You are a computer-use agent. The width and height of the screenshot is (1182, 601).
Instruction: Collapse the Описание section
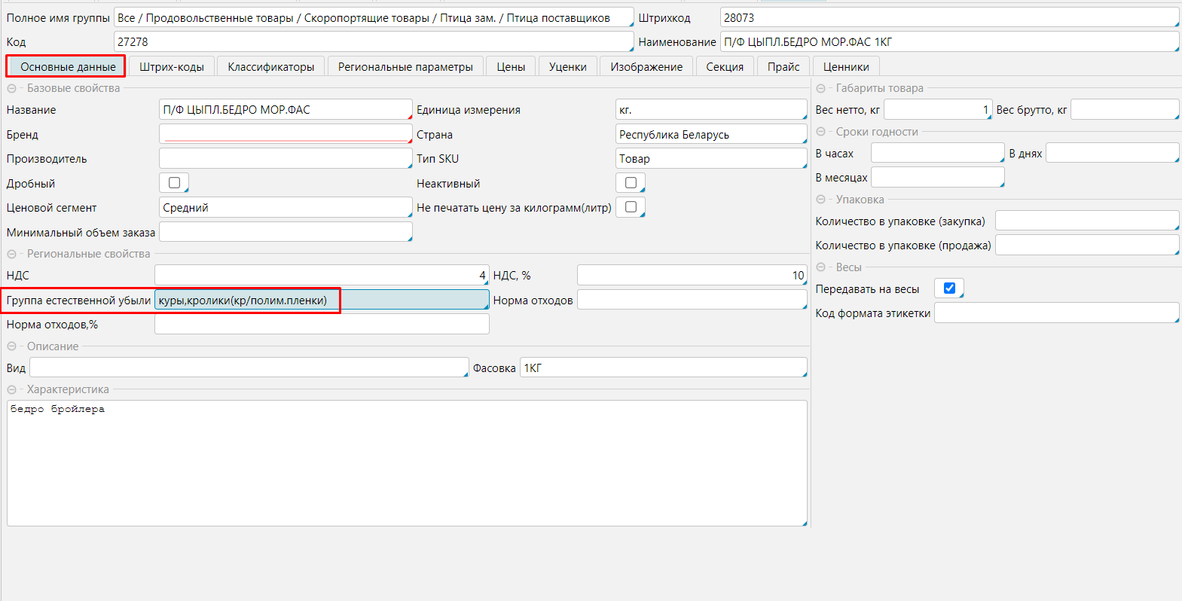(12, 347)
